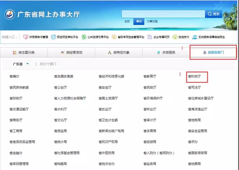Viewport: 239px width, 170px height.
Task: Open 在线支付 payment icon
Action: tap(175, 37)
